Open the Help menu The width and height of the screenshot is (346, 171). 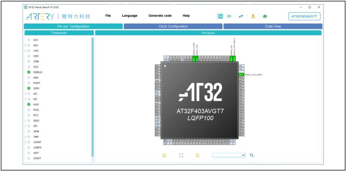point(186,16)
